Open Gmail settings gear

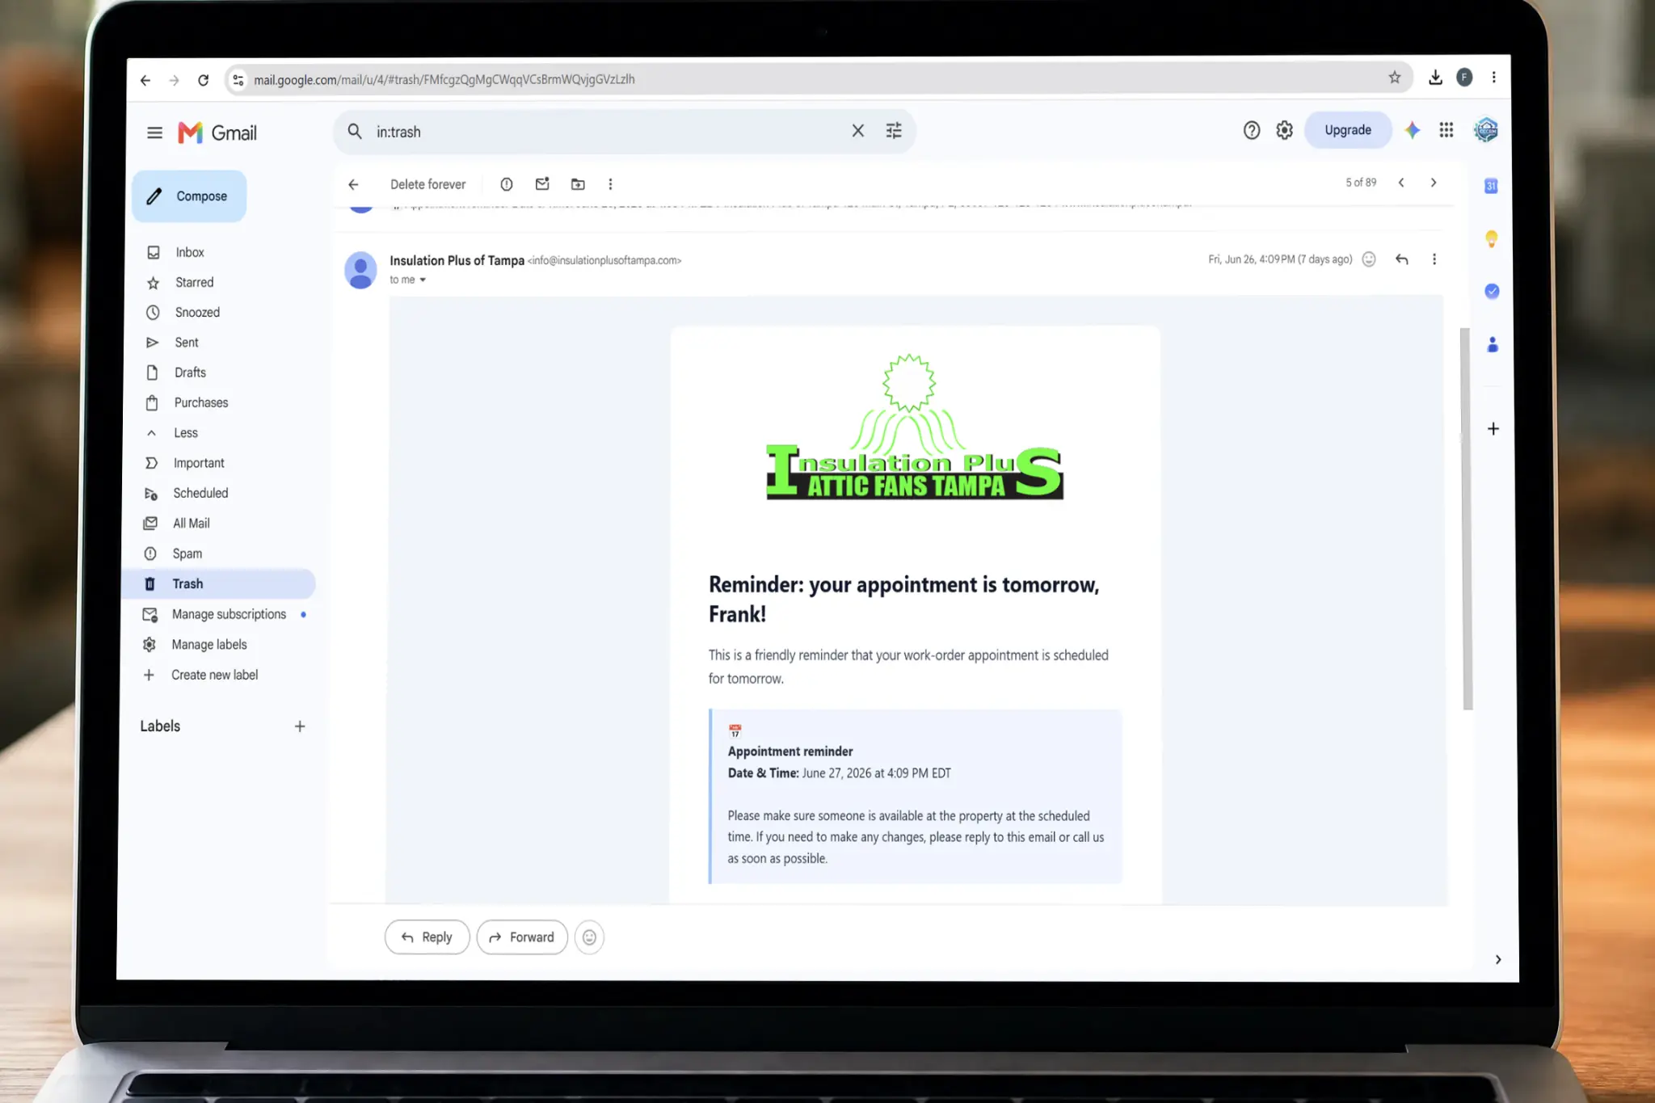(1284, 130)
